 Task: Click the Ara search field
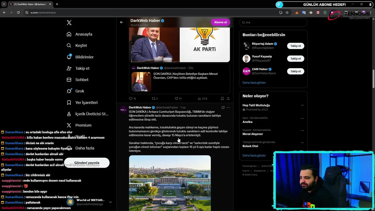click(273, 23)
